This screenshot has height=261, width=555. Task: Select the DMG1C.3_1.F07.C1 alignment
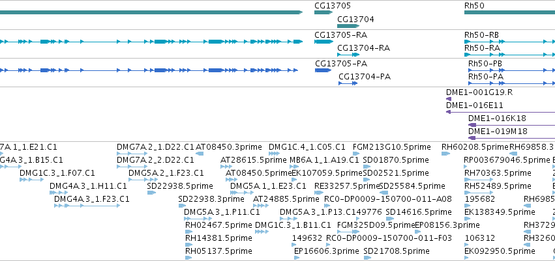(x=31, y=180)
